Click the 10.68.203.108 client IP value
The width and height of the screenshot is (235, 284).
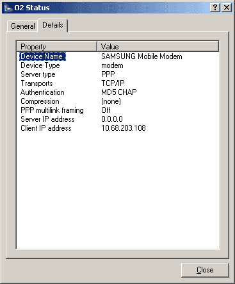click(124, 128)
